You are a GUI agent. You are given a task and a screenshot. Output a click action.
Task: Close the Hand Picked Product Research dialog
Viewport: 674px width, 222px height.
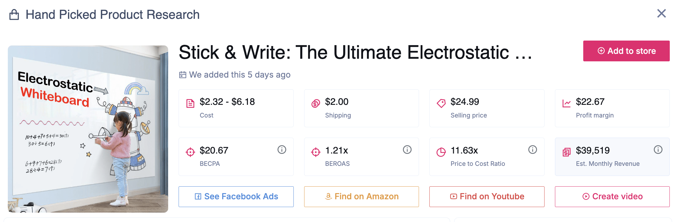tap(661, 13)
